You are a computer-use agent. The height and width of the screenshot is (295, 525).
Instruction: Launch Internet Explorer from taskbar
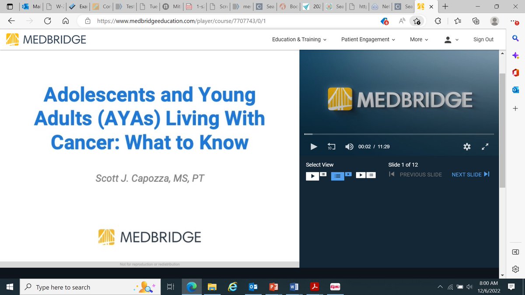point(233,287)
